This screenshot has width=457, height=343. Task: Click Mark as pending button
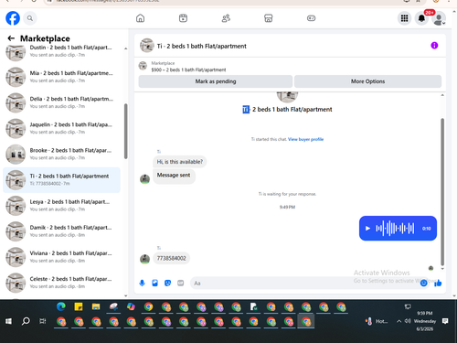point(216,81)
